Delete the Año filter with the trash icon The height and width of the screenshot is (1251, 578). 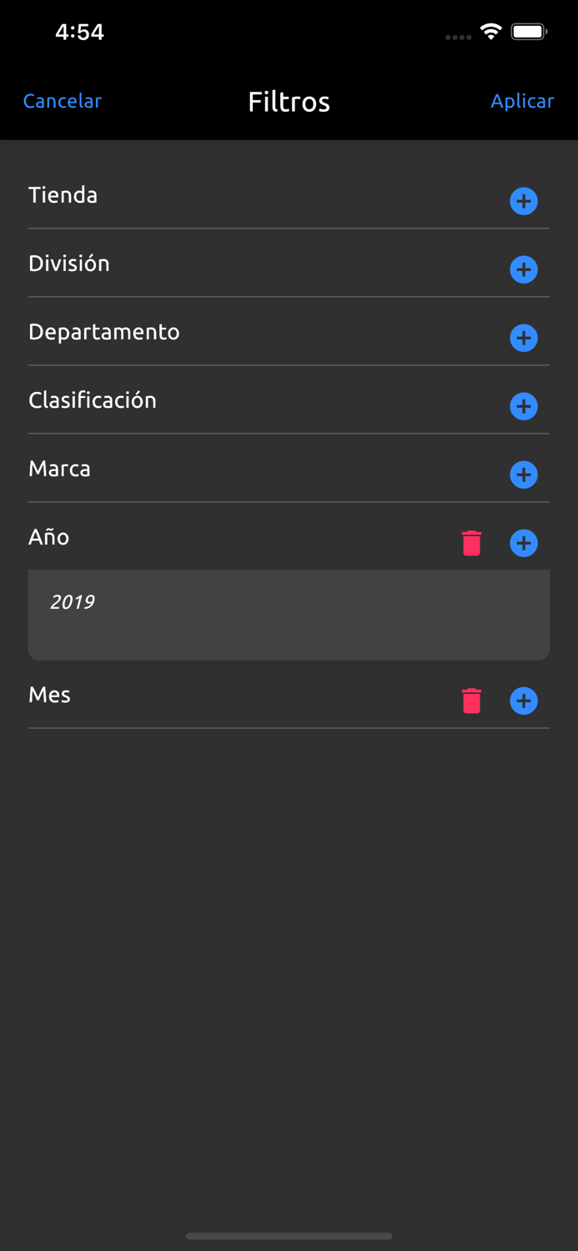[x=472, y=542]
